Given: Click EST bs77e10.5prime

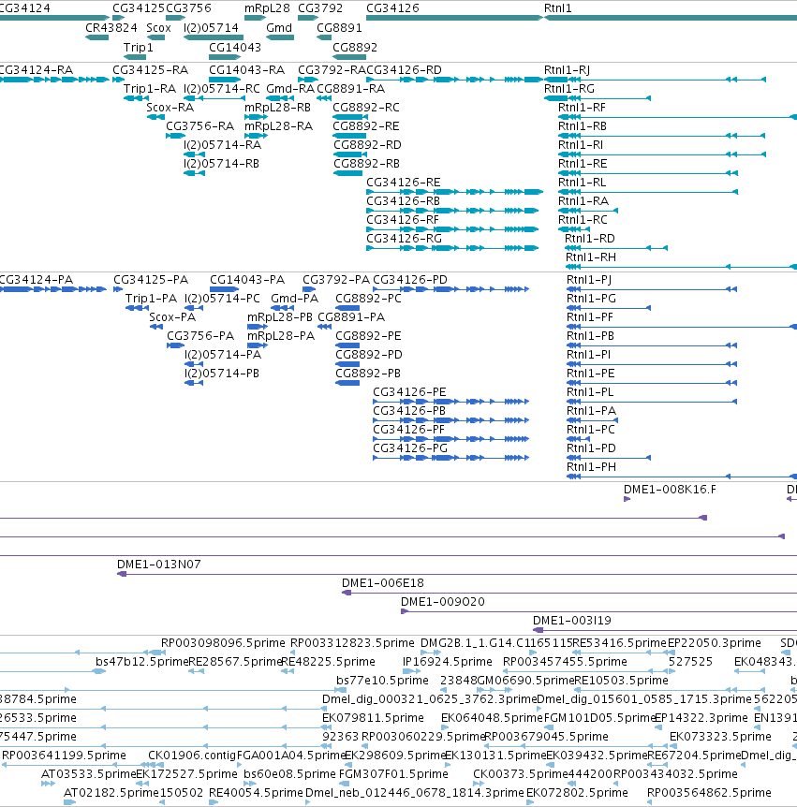Looking at the screenshot, I should click(382, 681).
